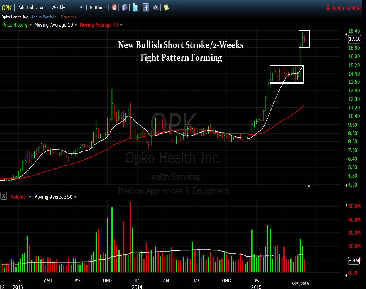Viewport: 366px width, 289px height.
Task: Expand Price History dropdown arrow
Action: point(30,25)
